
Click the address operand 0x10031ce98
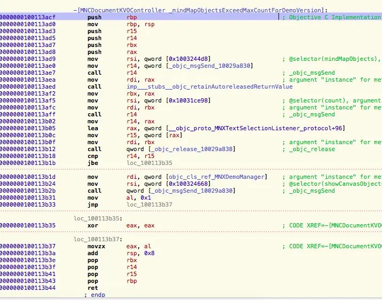188,100
